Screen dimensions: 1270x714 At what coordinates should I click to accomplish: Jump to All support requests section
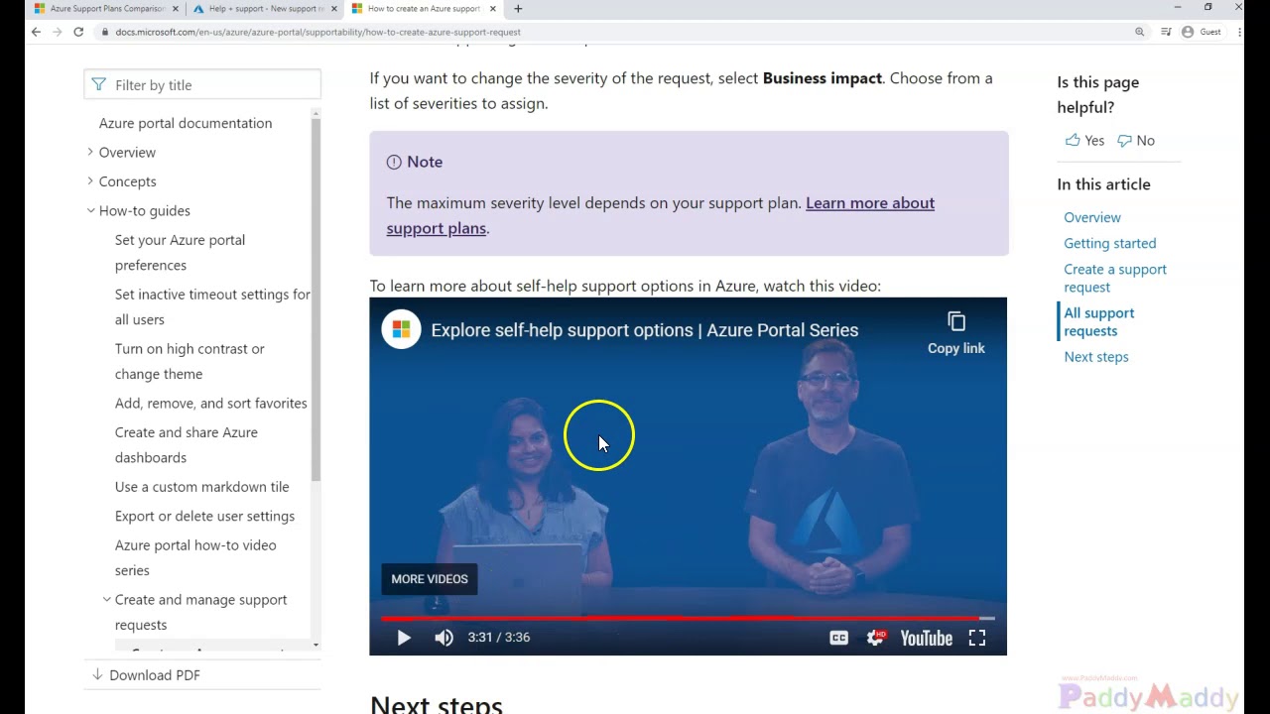pos(1099,321)
